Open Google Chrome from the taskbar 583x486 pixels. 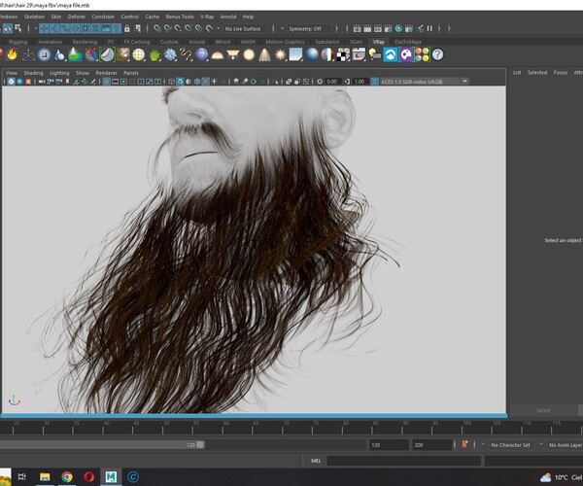pos(67,476)
